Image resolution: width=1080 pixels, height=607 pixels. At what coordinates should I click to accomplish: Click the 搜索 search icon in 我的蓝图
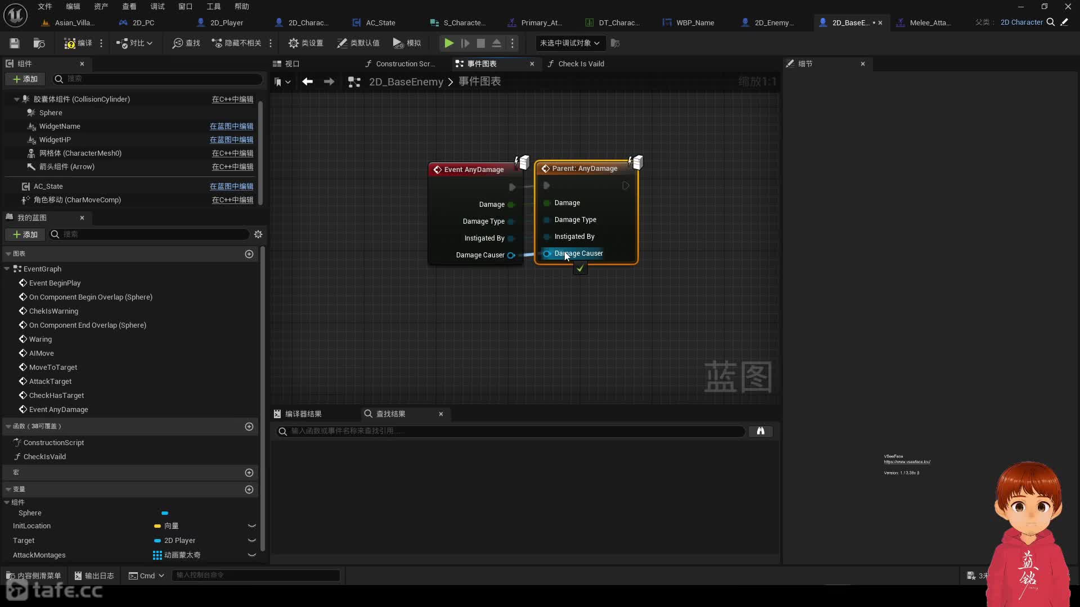point(55,234)
